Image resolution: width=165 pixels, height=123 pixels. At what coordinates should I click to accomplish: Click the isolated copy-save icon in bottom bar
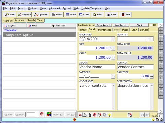130,115
